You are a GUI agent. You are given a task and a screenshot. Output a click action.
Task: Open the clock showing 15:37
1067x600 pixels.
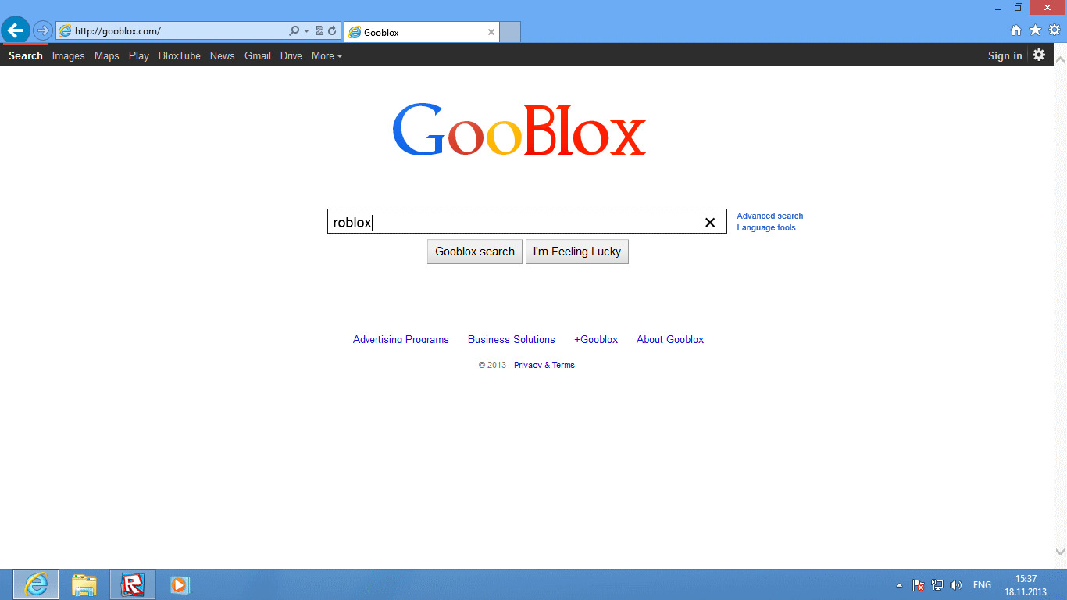tap(1026, 585)
